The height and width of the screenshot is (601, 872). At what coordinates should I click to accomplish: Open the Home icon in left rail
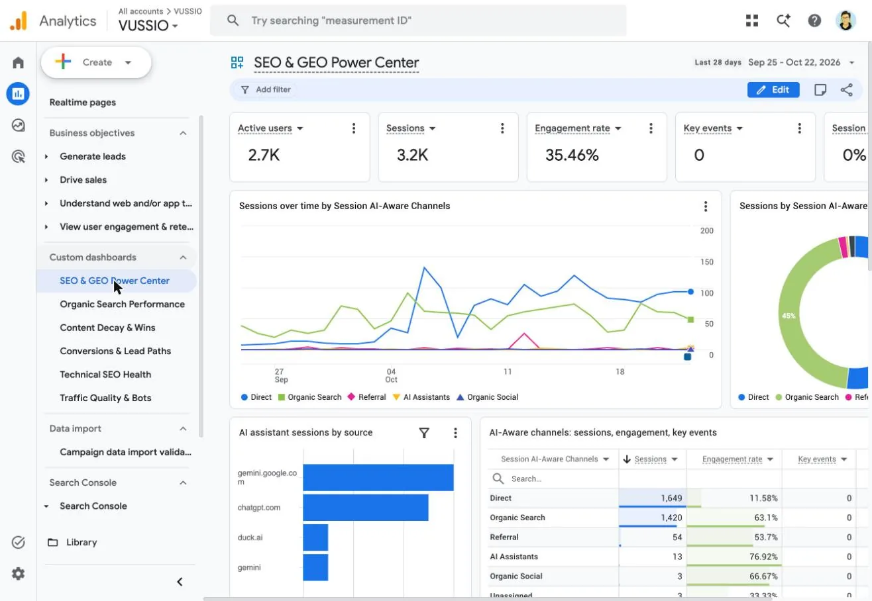[18, 63]
